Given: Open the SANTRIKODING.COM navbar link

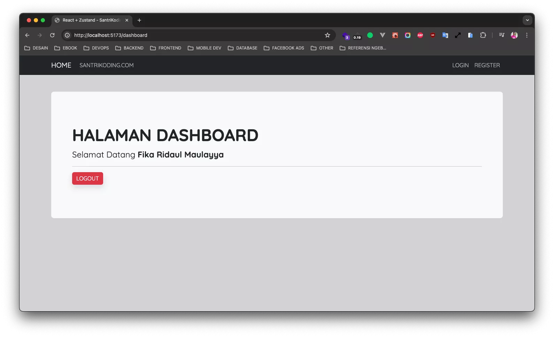Looking at the screenshot, I should pos(107,65).
